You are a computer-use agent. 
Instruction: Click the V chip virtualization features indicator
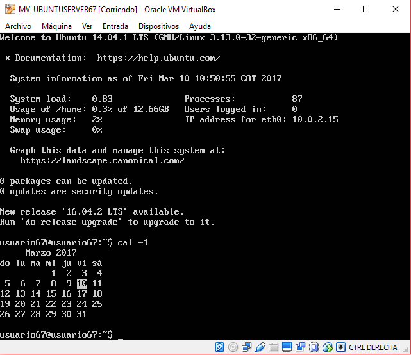click(x=314, y=347)
